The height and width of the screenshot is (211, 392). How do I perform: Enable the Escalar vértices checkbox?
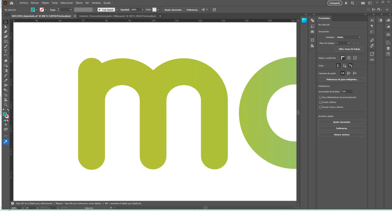click(320, 102)
